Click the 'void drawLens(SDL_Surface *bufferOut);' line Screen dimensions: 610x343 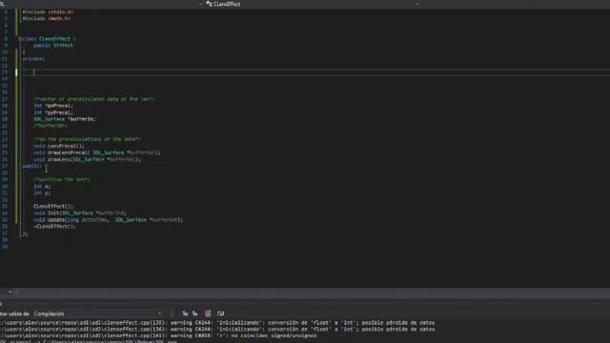click(x=87, y=159)
